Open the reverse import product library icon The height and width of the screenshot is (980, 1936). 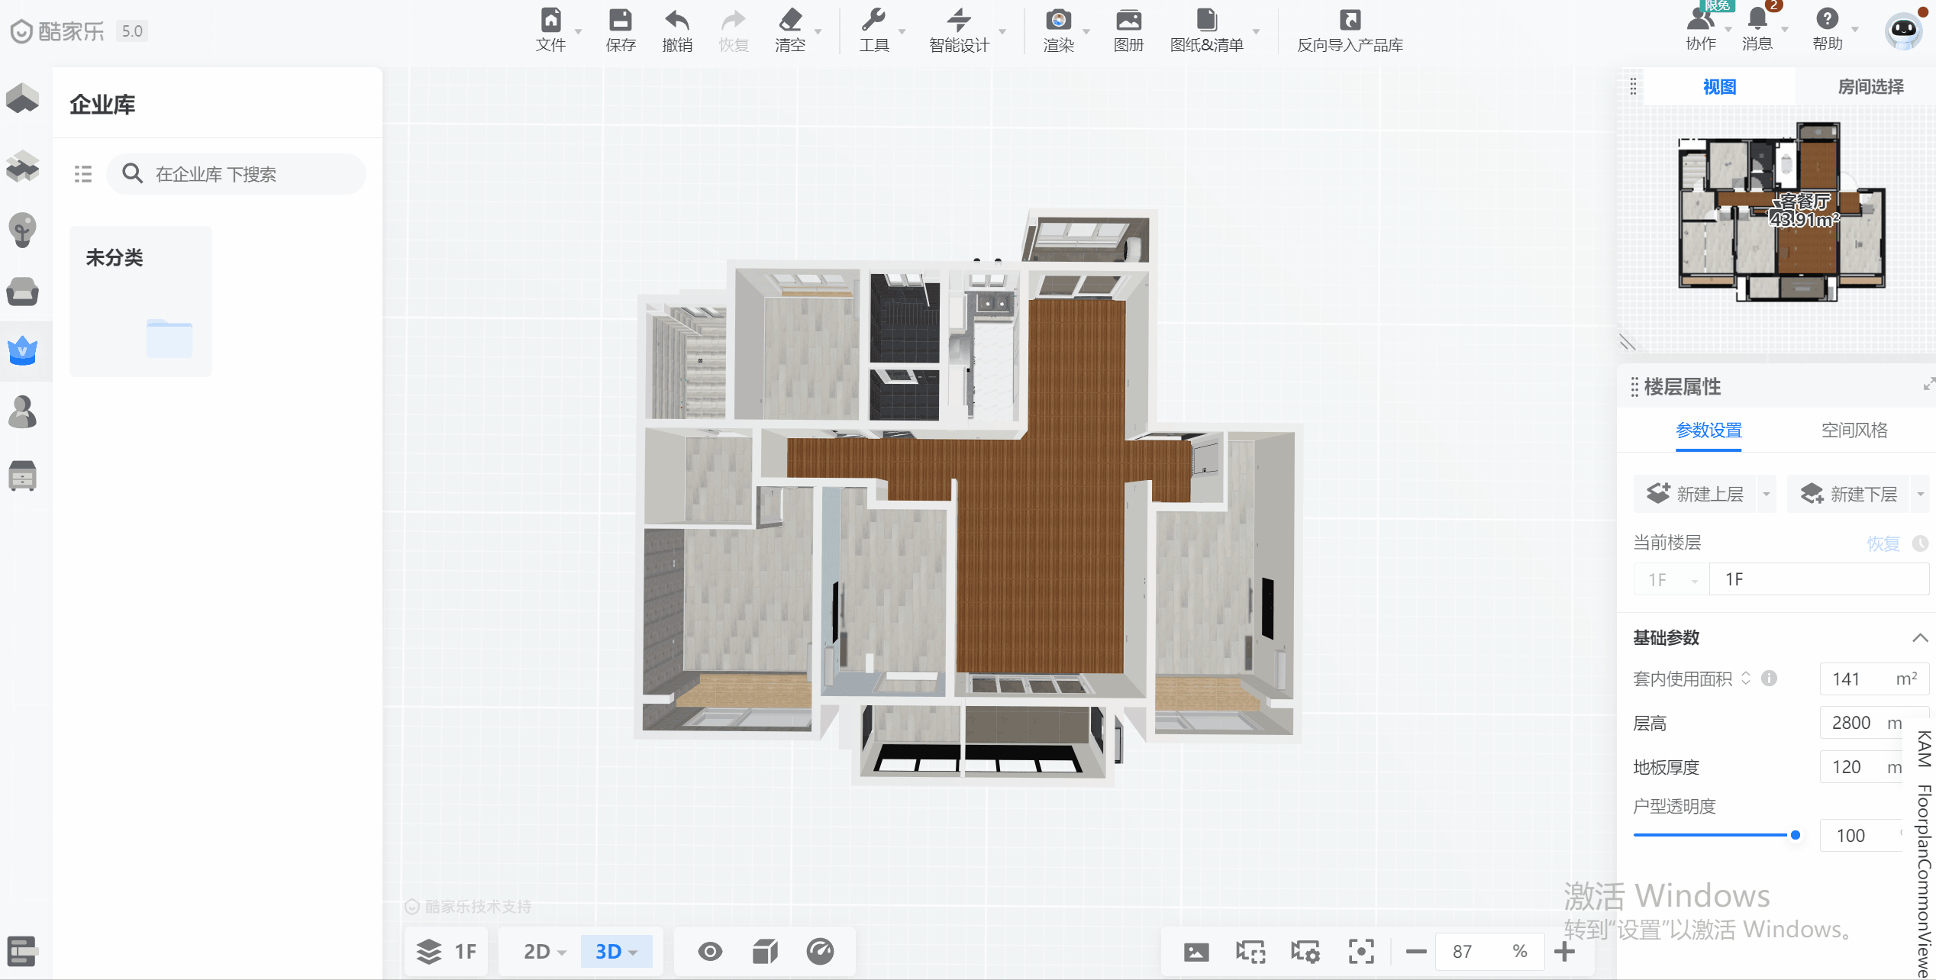coord(1350,21)
